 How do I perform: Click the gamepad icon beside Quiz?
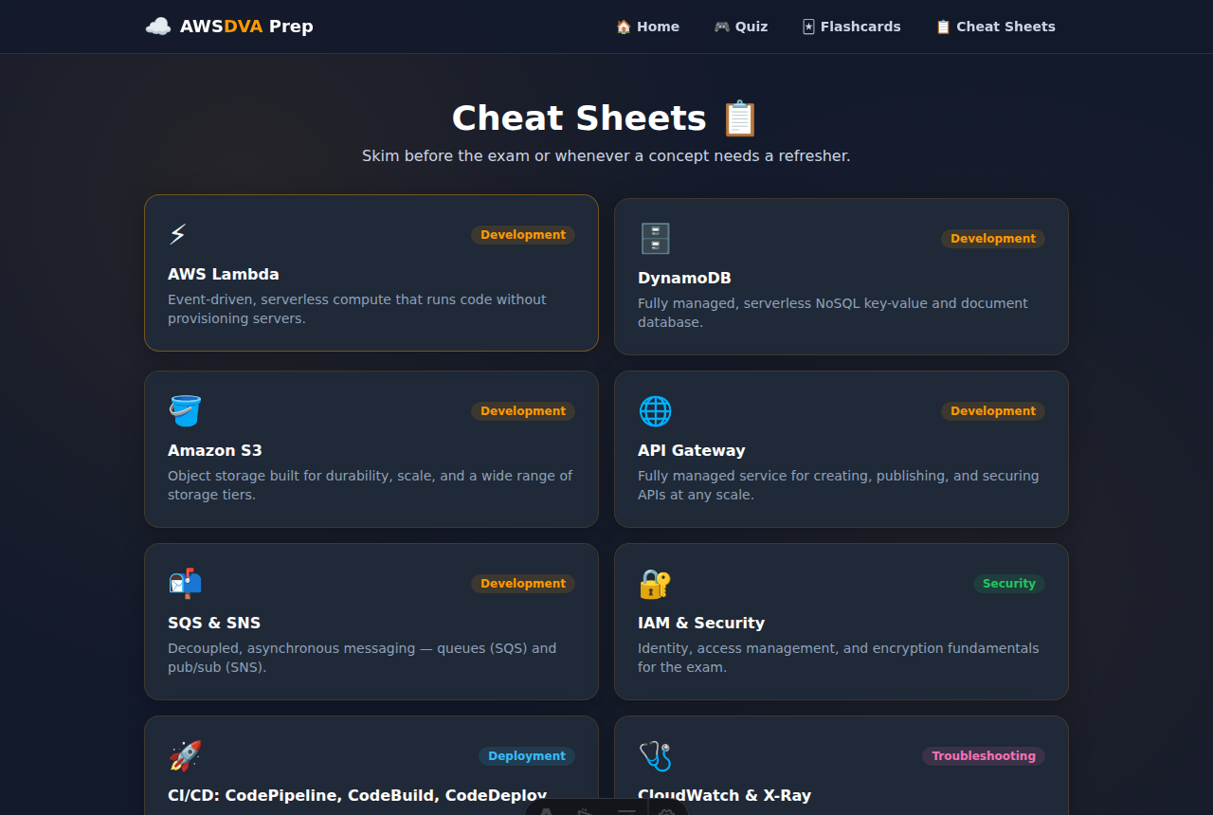click(x=722, y=27)
